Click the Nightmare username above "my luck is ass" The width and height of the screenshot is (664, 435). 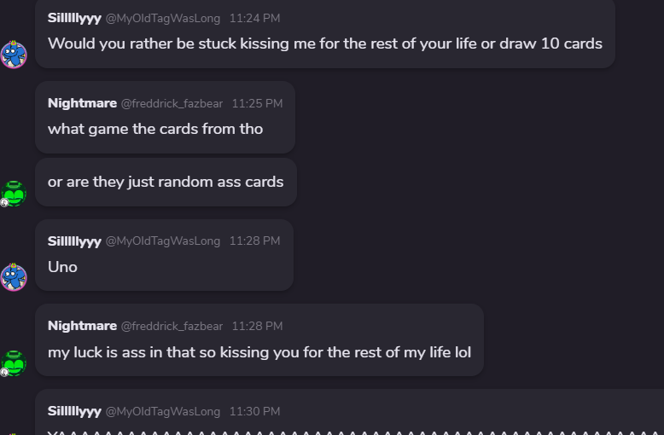[82, 326]
